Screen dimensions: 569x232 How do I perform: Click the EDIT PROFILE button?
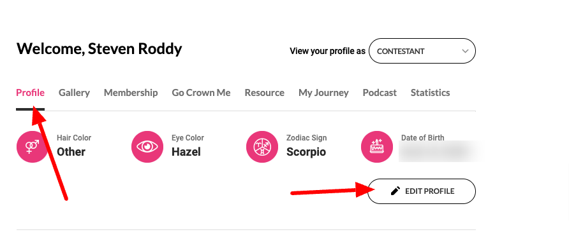click(421, 191)
